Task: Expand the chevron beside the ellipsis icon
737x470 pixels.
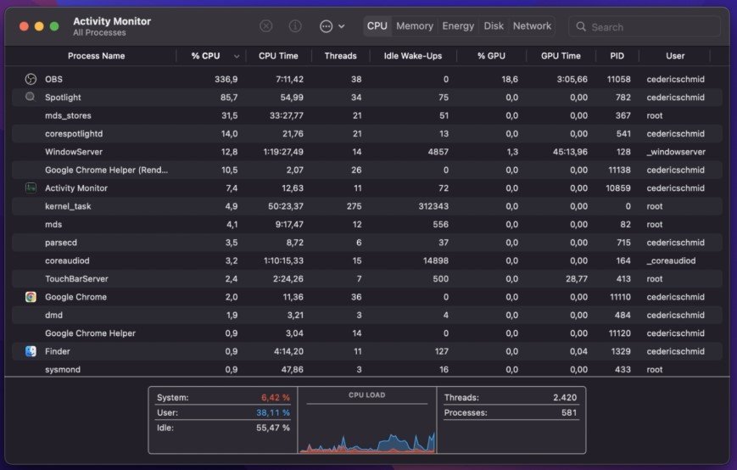Action: pyautogui.click(x=342, y=27)
